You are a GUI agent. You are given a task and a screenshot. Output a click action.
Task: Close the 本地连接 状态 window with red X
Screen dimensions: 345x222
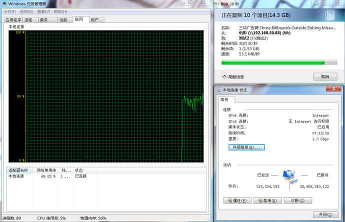(330, 89)
